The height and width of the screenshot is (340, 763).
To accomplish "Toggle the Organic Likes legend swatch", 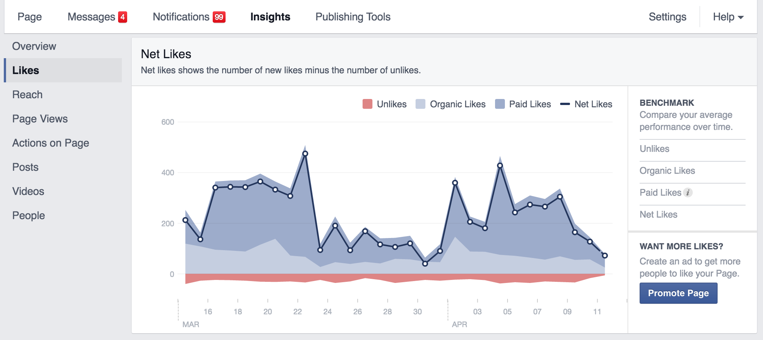I will point(420,104).
